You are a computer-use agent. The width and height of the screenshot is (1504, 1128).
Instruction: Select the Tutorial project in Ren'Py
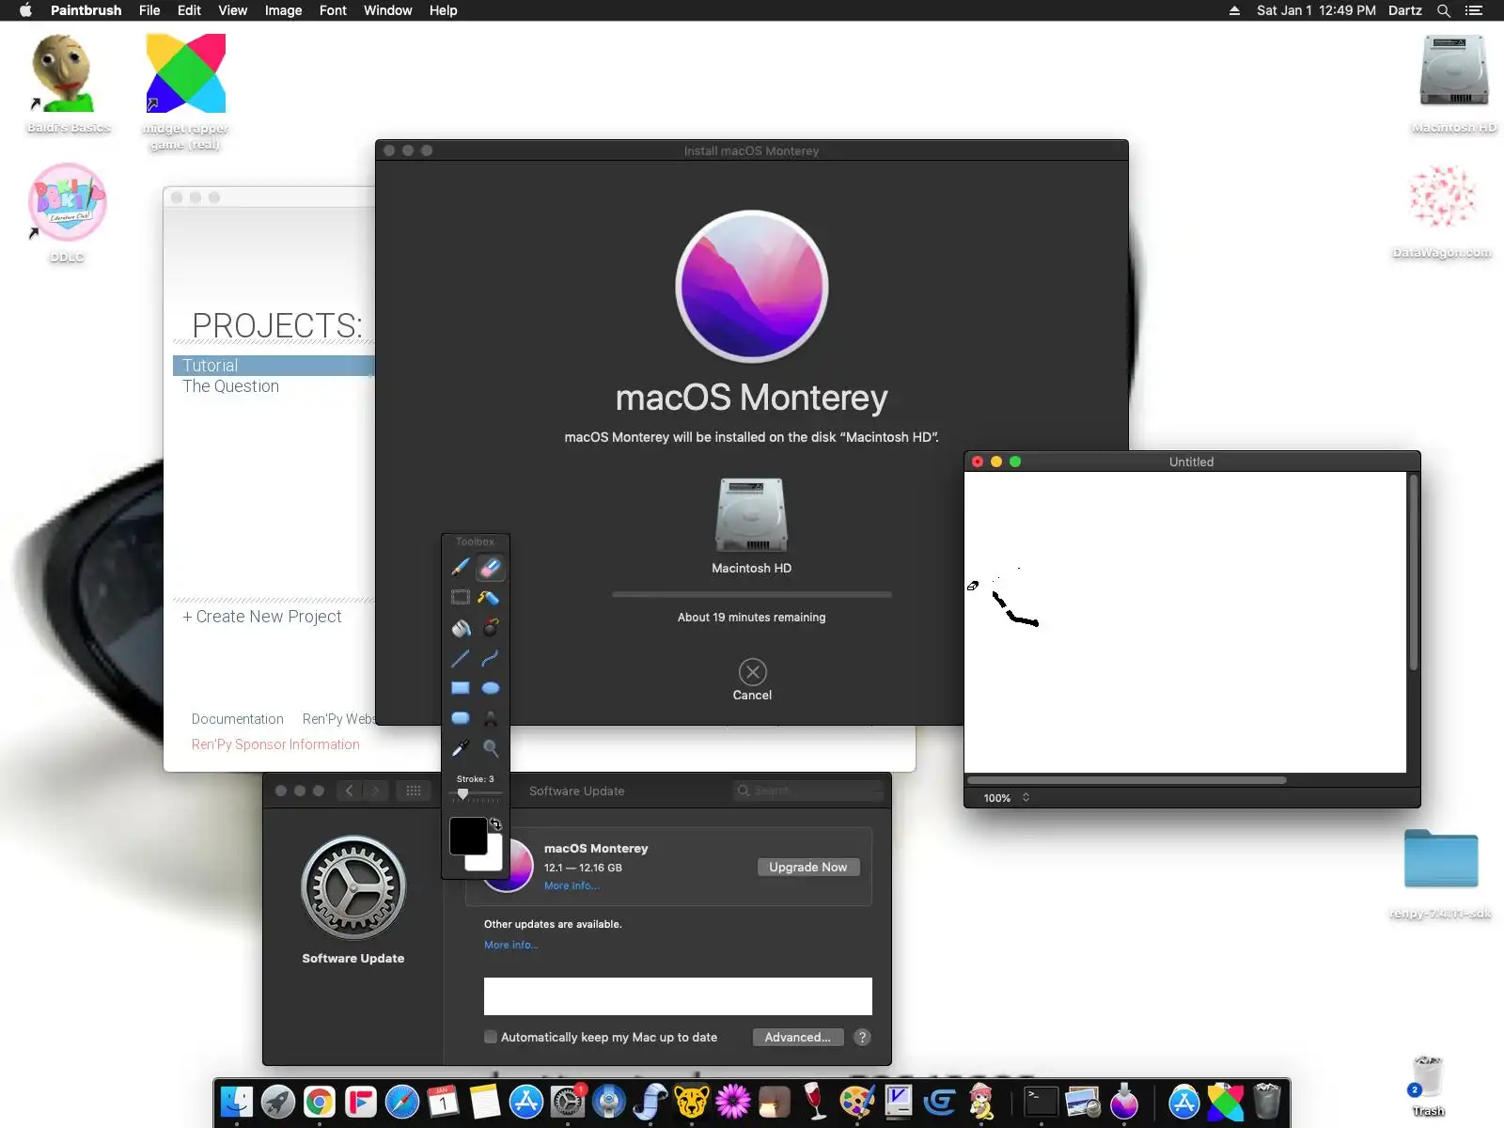coord(274,366)
